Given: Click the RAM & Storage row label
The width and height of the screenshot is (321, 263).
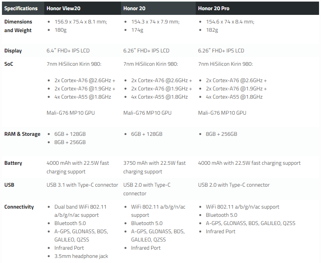Looking at the screenshot, I should point(22,134).
